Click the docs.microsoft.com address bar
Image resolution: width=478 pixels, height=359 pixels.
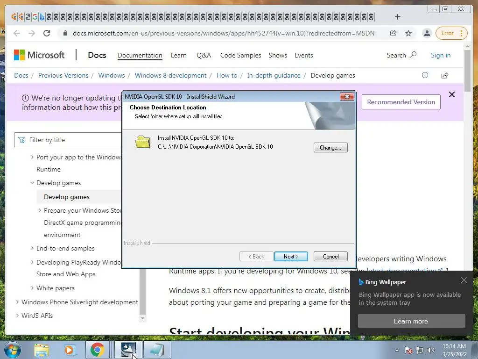[x=224, y=33]
